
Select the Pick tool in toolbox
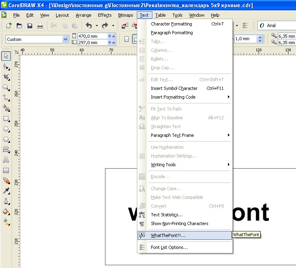(6, 56)
